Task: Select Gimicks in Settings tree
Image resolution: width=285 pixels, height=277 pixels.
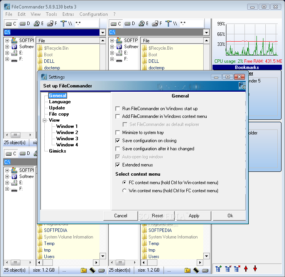Action: pyautogui.click(x=57, y=151)
